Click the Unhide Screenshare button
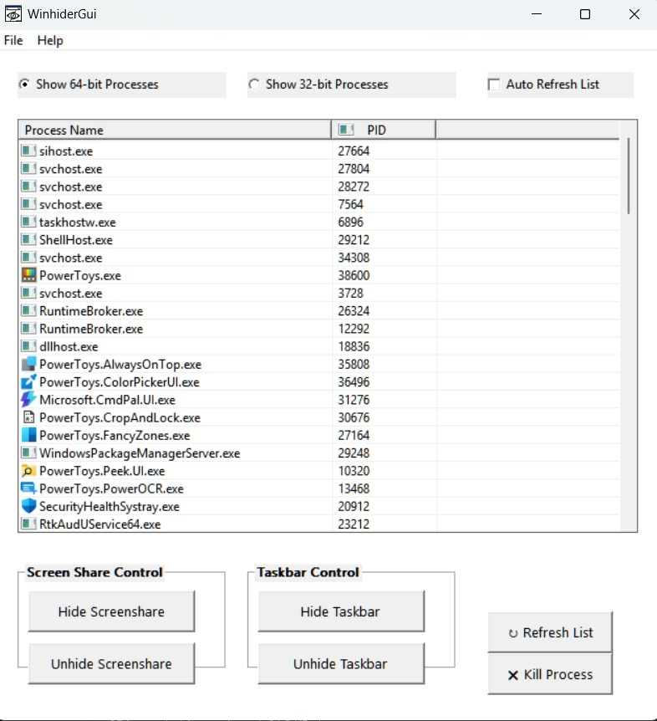657x721 pixels. coord(112,663)
